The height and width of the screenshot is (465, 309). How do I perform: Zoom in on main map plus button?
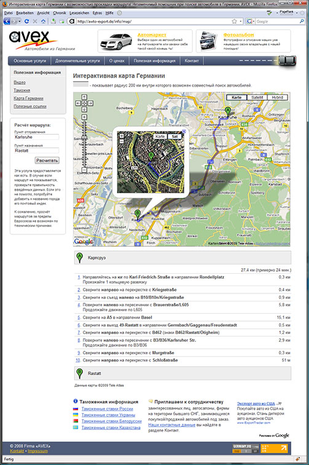pos(84,117)
